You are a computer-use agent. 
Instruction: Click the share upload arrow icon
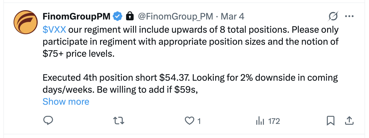point(348,121)
